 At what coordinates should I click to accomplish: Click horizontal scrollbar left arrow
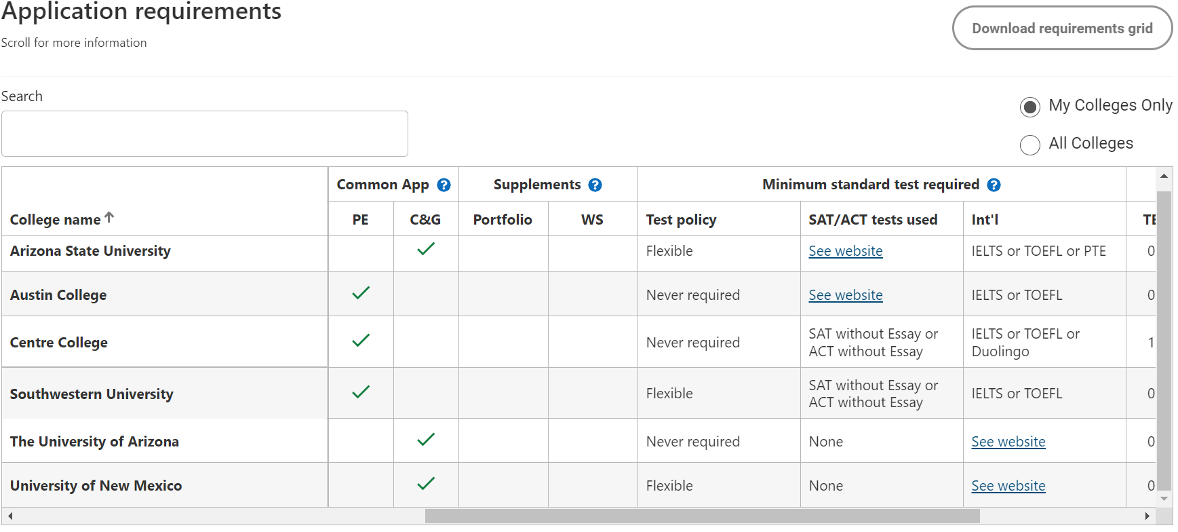click(x=10, y=516)
